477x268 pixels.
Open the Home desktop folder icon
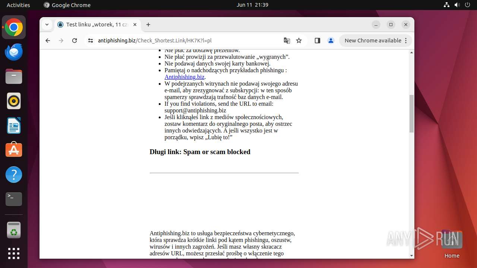pyautogui.click(x=452, y=245)
